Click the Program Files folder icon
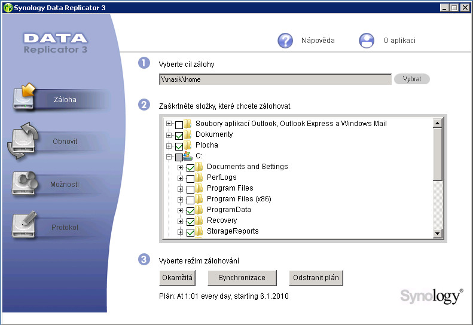The width and height of the screenshot is (473, 325). (x=199, y=188)
